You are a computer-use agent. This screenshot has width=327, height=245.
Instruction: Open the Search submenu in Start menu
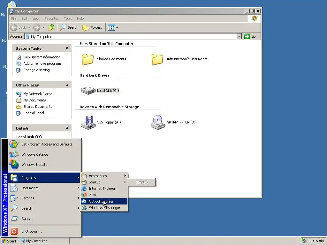[x=44, y=208]
